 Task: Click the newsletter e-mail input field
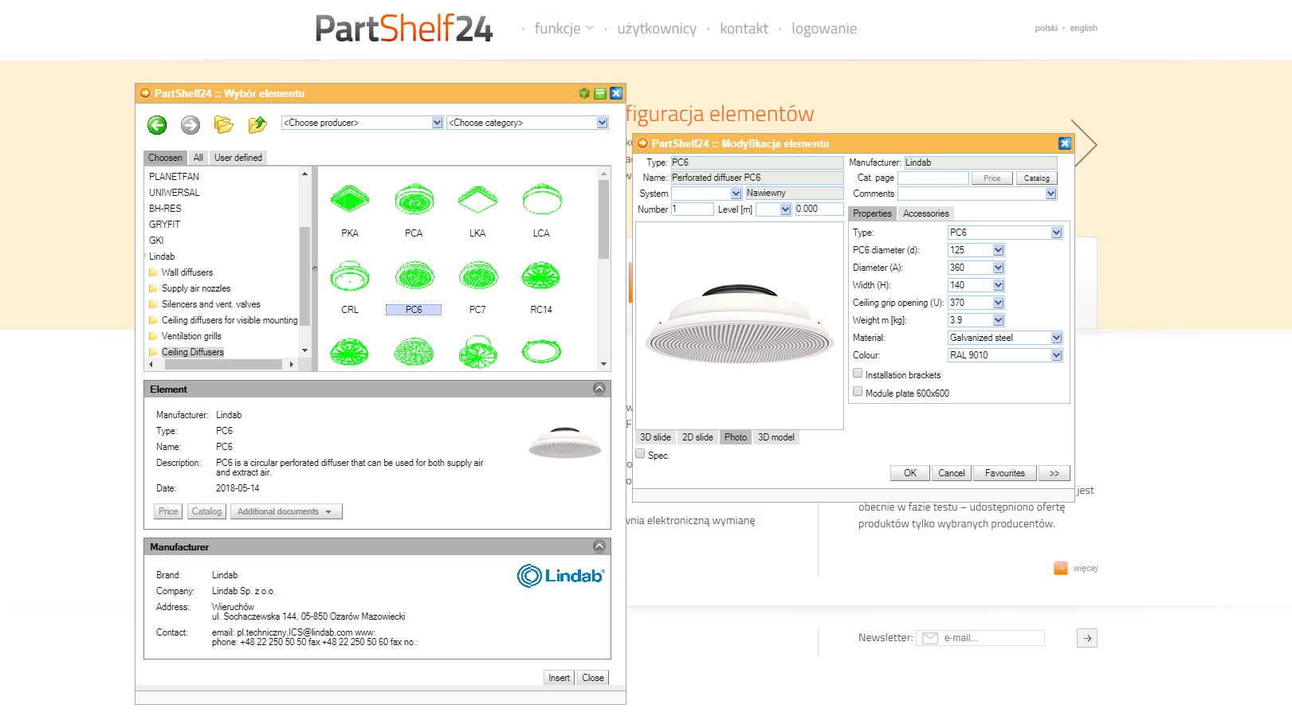click(981, 638)
